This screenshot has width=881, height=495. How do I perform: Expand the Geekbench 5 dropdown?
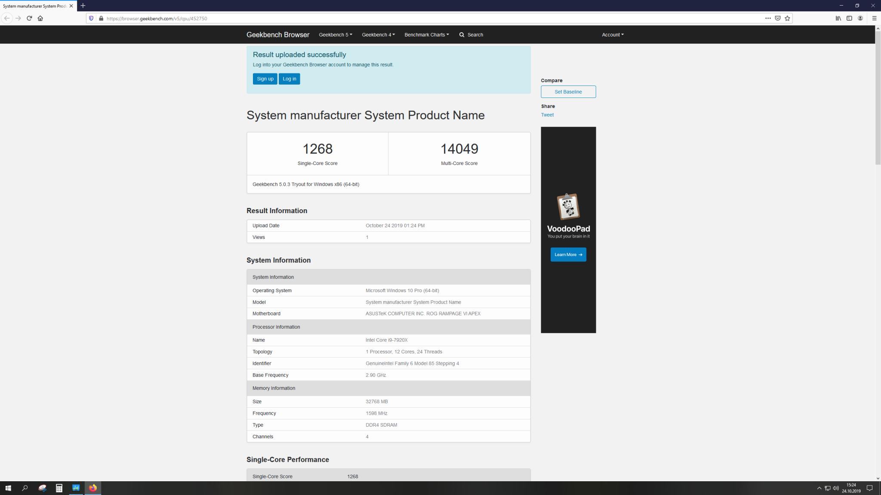[335, 35]
